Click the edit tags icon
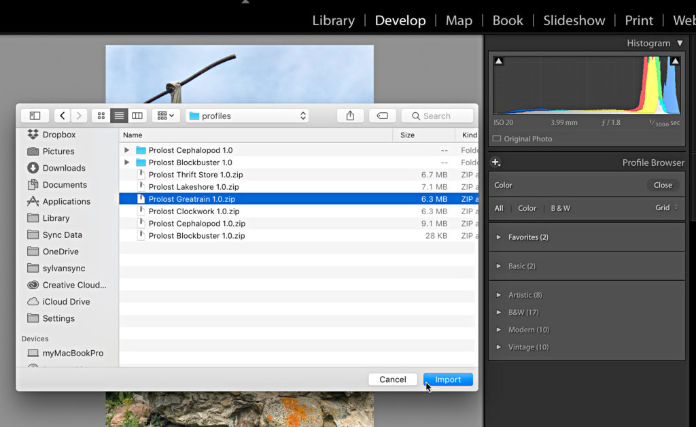Screen dimensions: 696x427 383,116
